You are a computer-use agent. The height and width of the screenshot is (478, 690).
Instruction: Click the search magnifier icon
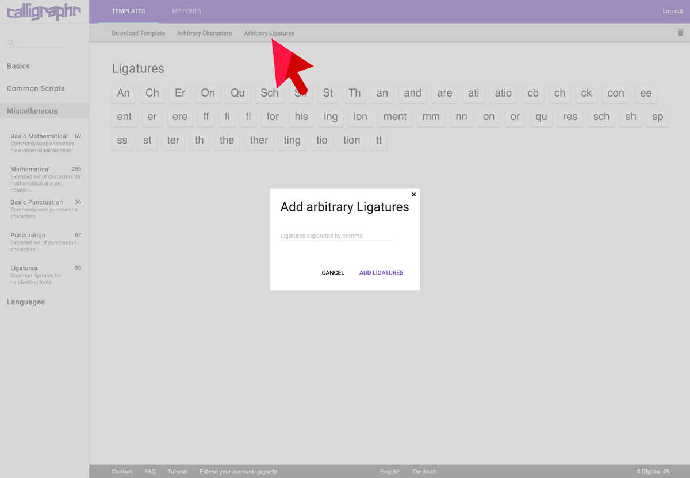(x=11, y=43)
